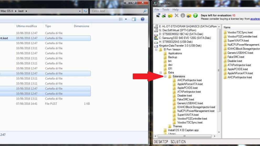Viewport: 260px width, 146px height.
Task: Select the E: HL-DT-ST DVDRAM drive
Action: pos(188,26)
